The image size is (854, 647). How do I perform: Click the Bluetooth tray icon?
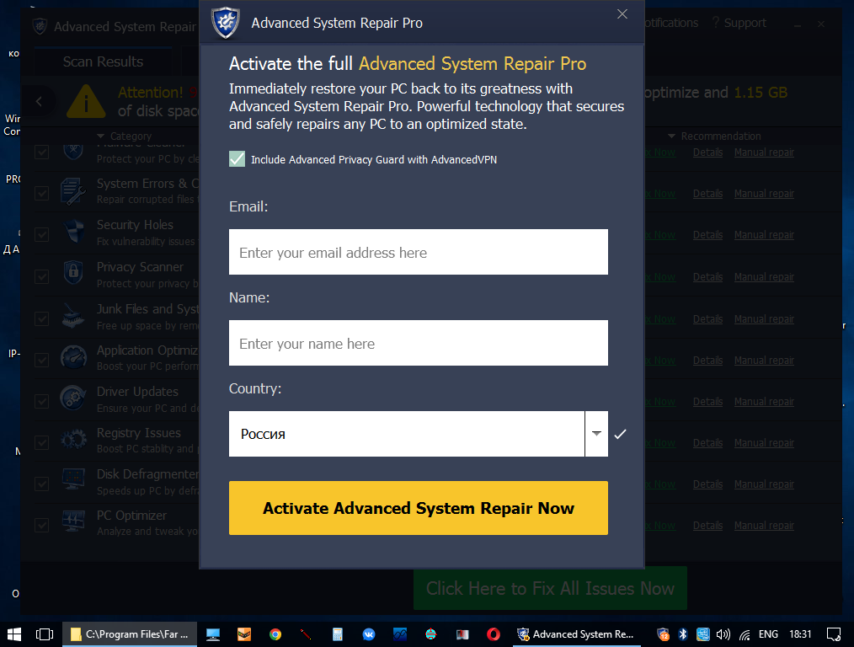tap(682, 634)
